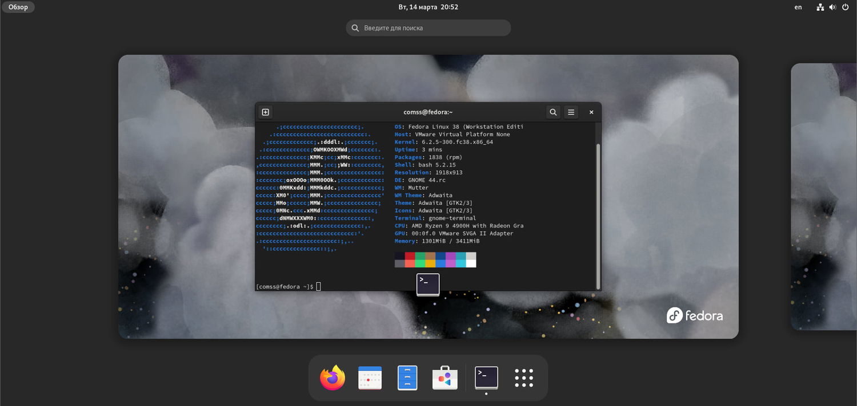Open the terminal hamburger menu

click(571, 112)
